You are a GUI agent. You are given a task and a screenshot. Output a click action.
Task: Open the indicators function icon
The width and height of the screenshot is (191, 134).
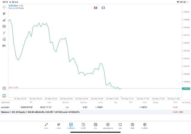pos(4,33)
